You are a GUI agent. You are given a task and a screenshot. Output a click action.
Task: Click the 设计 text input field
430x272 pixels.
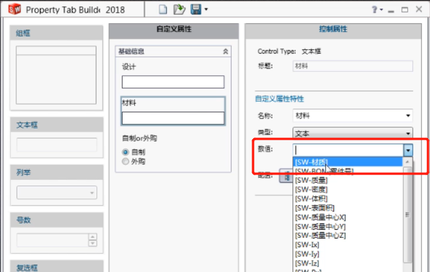click(x=173, y=82)
